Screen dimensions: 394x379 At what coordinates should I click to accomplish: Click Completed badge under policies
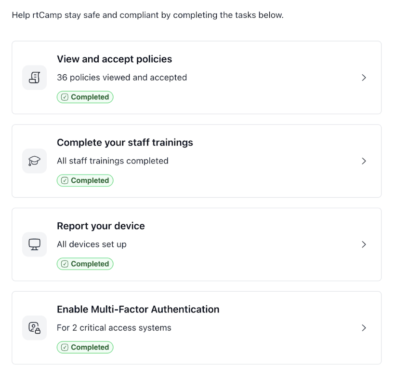coord(85,97)
